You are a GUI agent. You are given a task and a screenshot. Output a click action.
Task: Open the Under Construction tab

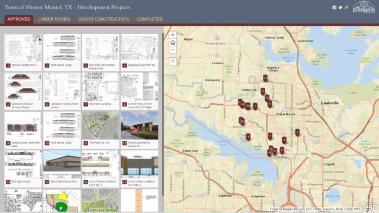click(103, 19)
